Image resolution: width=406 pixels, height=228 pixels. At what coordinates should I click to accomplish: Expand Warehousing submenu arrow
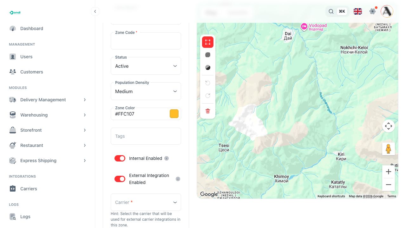(x=85, y=115)
